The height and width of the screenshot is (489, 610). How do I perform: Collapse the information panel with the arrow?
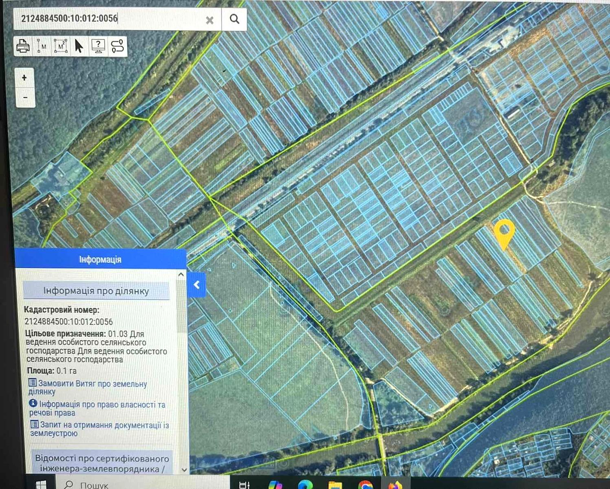[x=196, y=285]
